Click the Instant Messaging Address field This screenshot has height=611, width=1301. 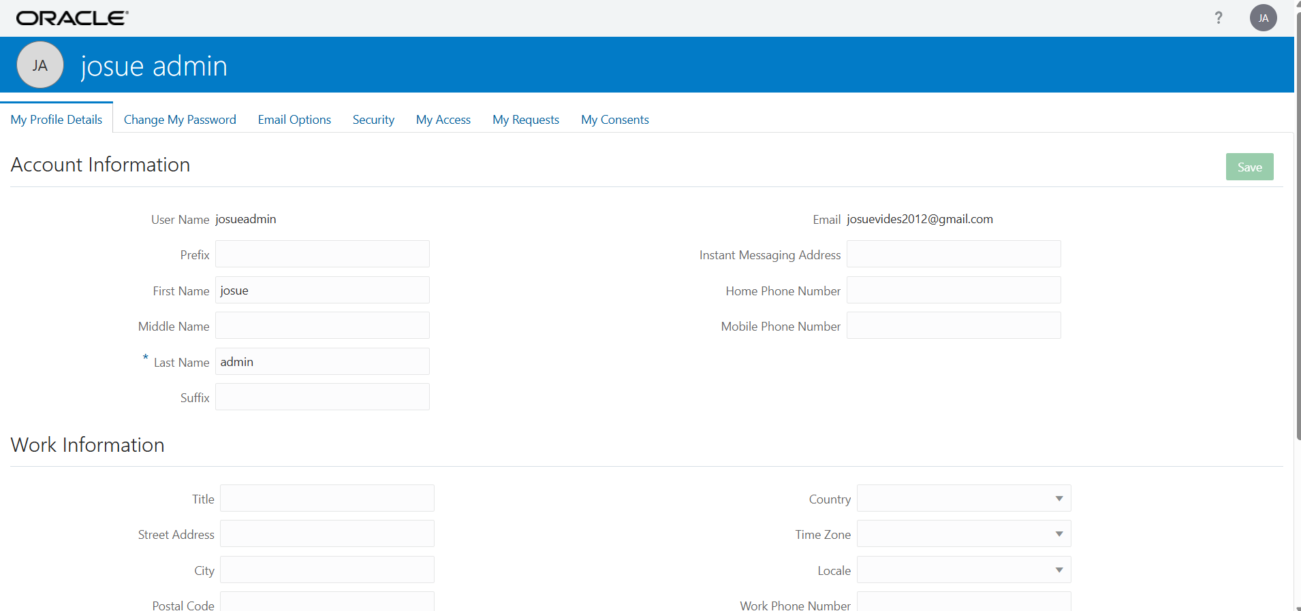point(954,254)
